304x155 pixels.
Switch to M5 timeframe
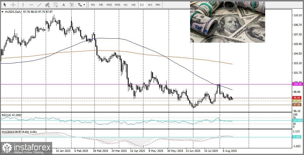tap(101, 5)
